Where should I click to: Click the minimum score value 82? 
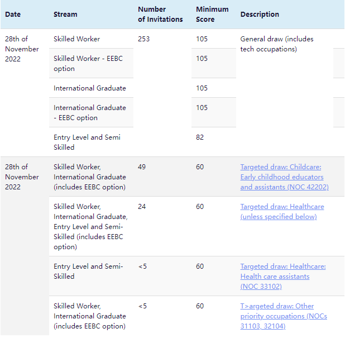200,137
